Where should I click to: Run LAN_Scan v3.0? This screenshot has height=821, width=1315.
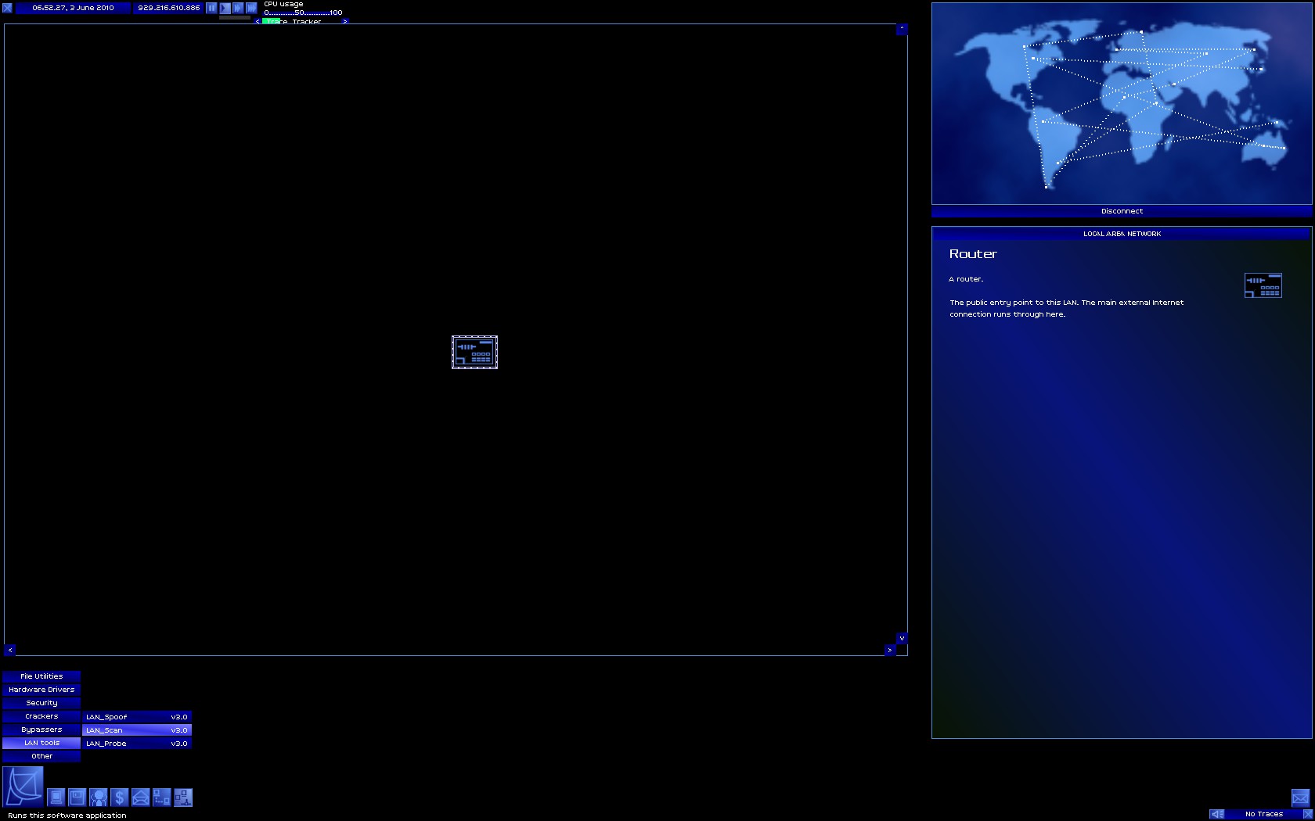[137, 730]
